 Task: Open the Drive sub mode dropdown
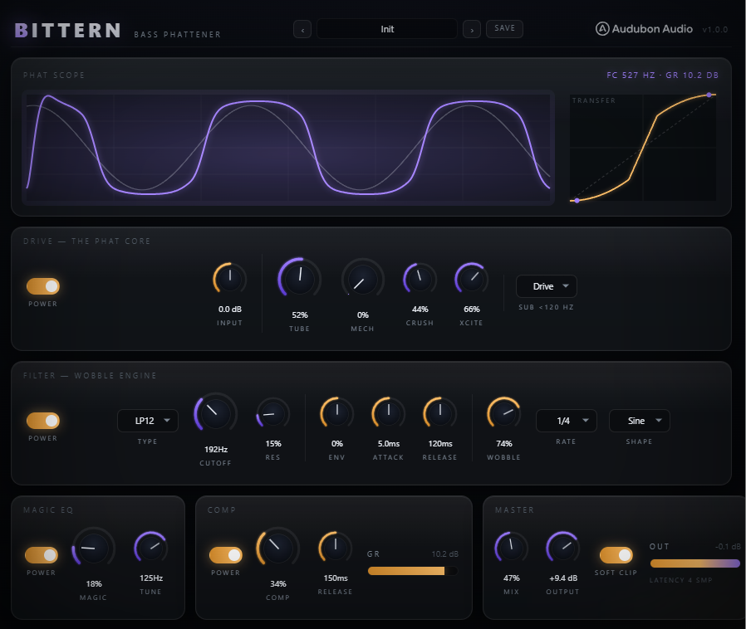tap(546, 286)
